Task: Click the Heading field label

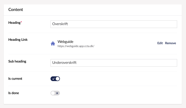Action: [x=14, y=23]
